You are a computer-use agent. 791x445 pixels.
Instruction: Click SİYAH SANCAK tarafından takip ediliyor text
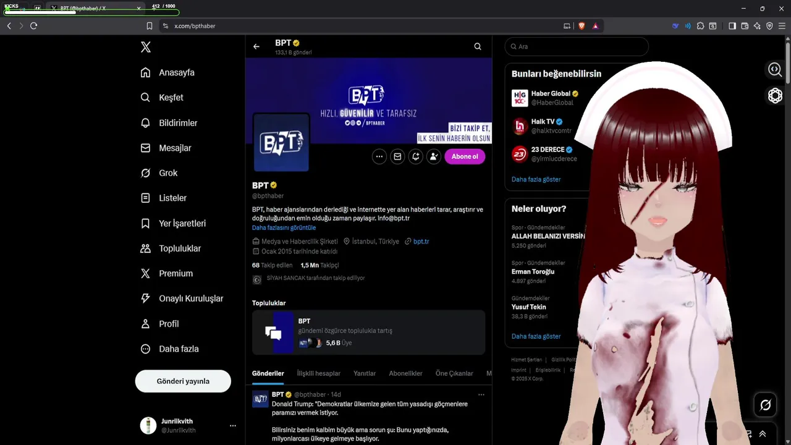click(316, 278)
